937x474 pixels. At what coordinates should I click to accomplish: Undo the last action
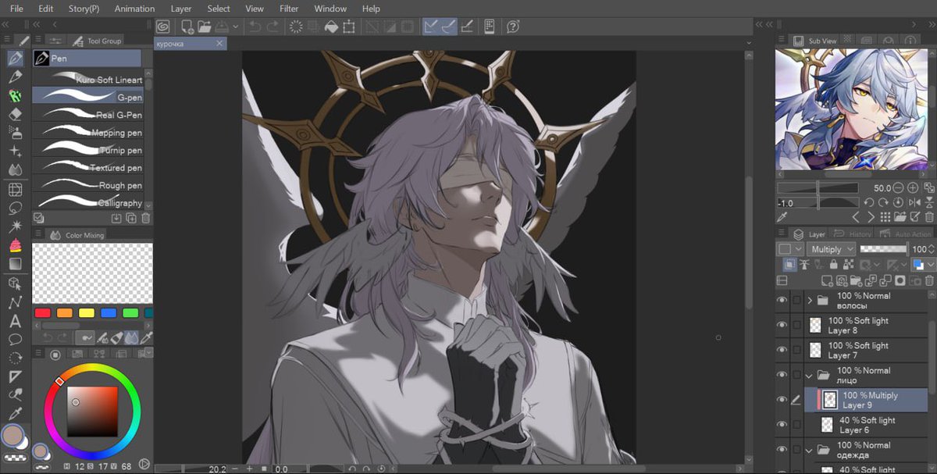[x=255, y=27]
